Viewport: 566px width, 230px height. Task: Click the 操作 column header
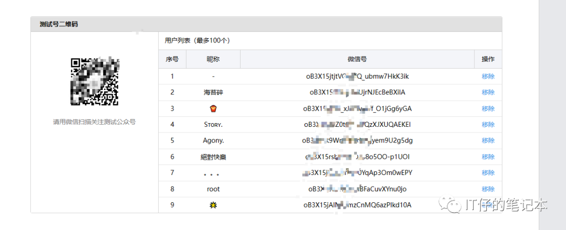[x=488, y=59]
